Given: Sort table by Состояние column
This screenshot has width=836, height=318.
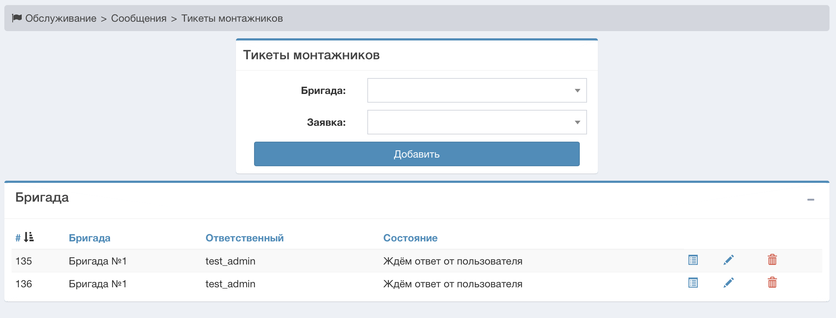Looking at the screenshot, I should coord(410,238).
